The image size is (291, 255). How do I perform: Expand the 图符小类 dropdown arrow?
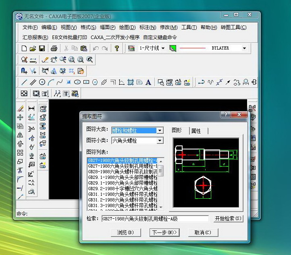160,141
